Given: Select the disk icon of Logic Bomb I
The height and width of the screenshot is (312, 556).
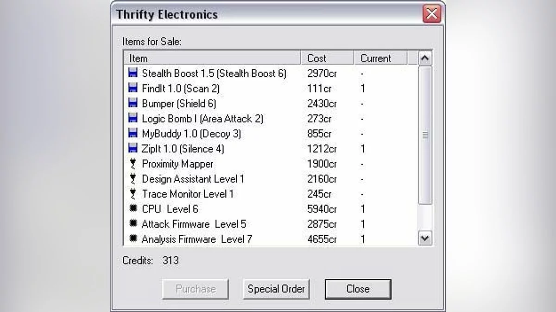Looking at the screenshot, I should click(133, 118).
